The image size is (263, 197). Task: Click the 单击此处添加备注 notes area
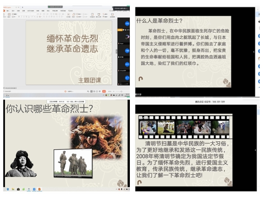11,88
